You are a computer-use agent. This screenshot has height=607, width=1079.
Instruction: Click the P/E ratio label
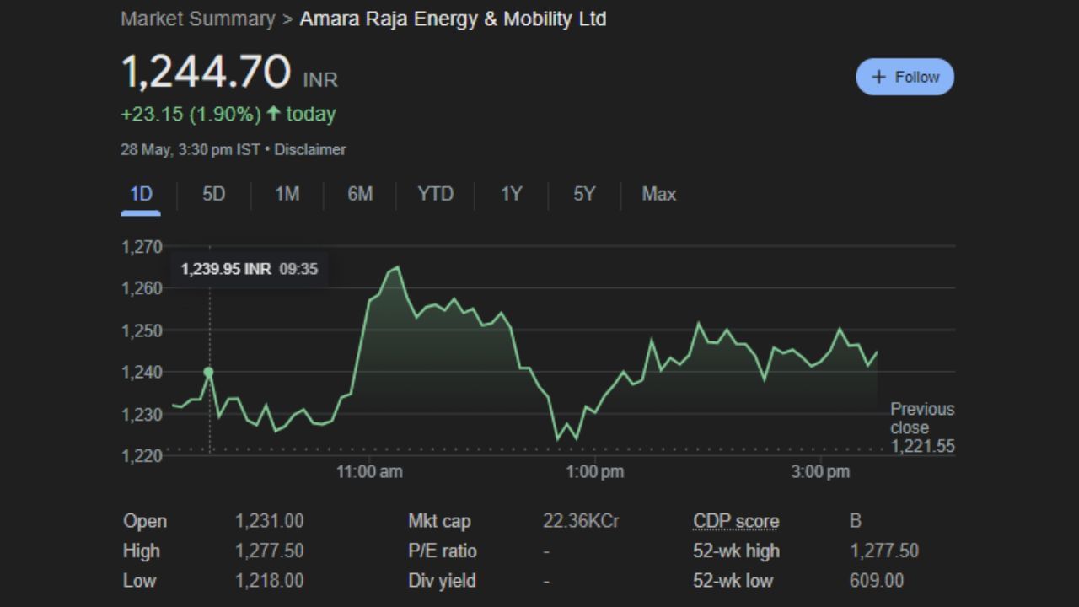[x=443, y=551]
